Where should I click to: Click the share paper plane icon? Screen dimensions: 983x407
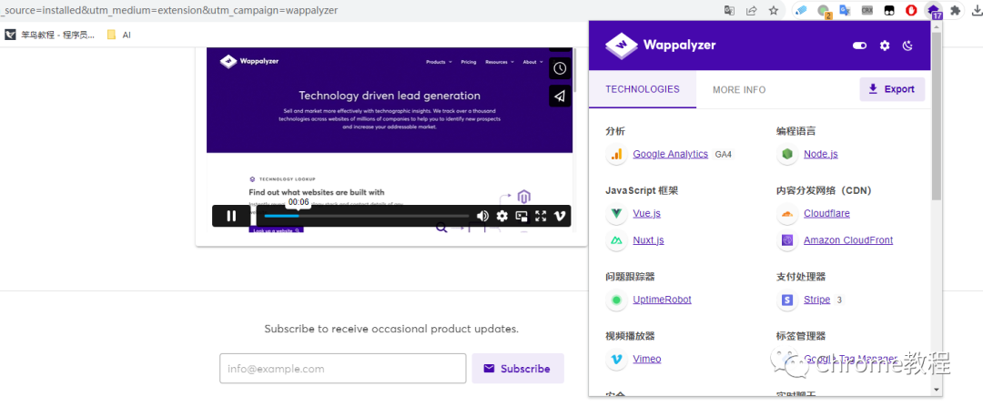pyautogui.click(x=560, y=96)
